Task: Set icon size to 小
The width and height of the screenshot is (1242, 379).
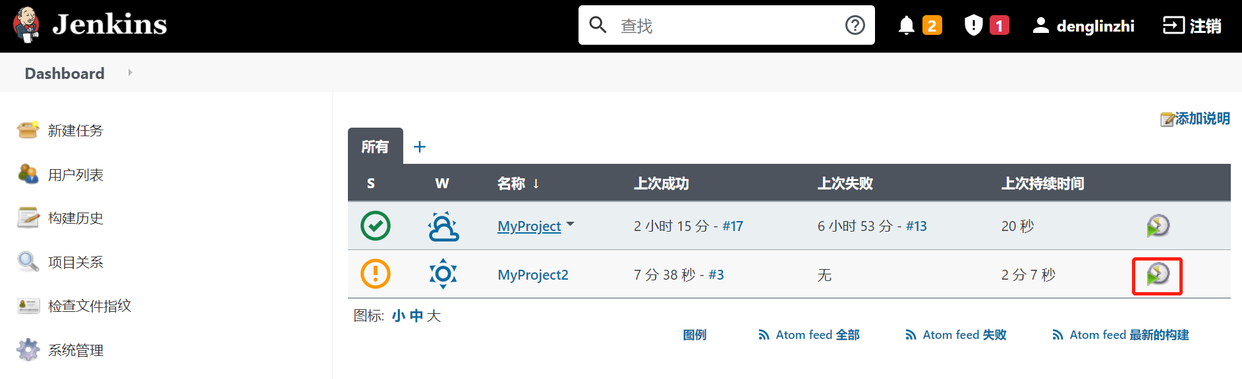Action: tap(398, 316)
